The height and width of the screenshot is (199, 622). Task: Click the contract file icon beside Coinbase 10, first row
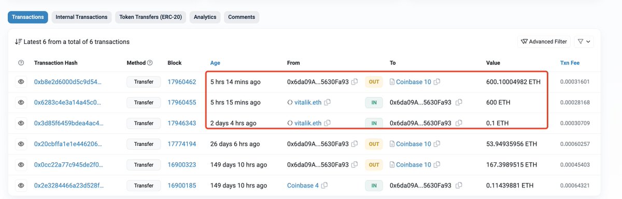tap(392, 82)
